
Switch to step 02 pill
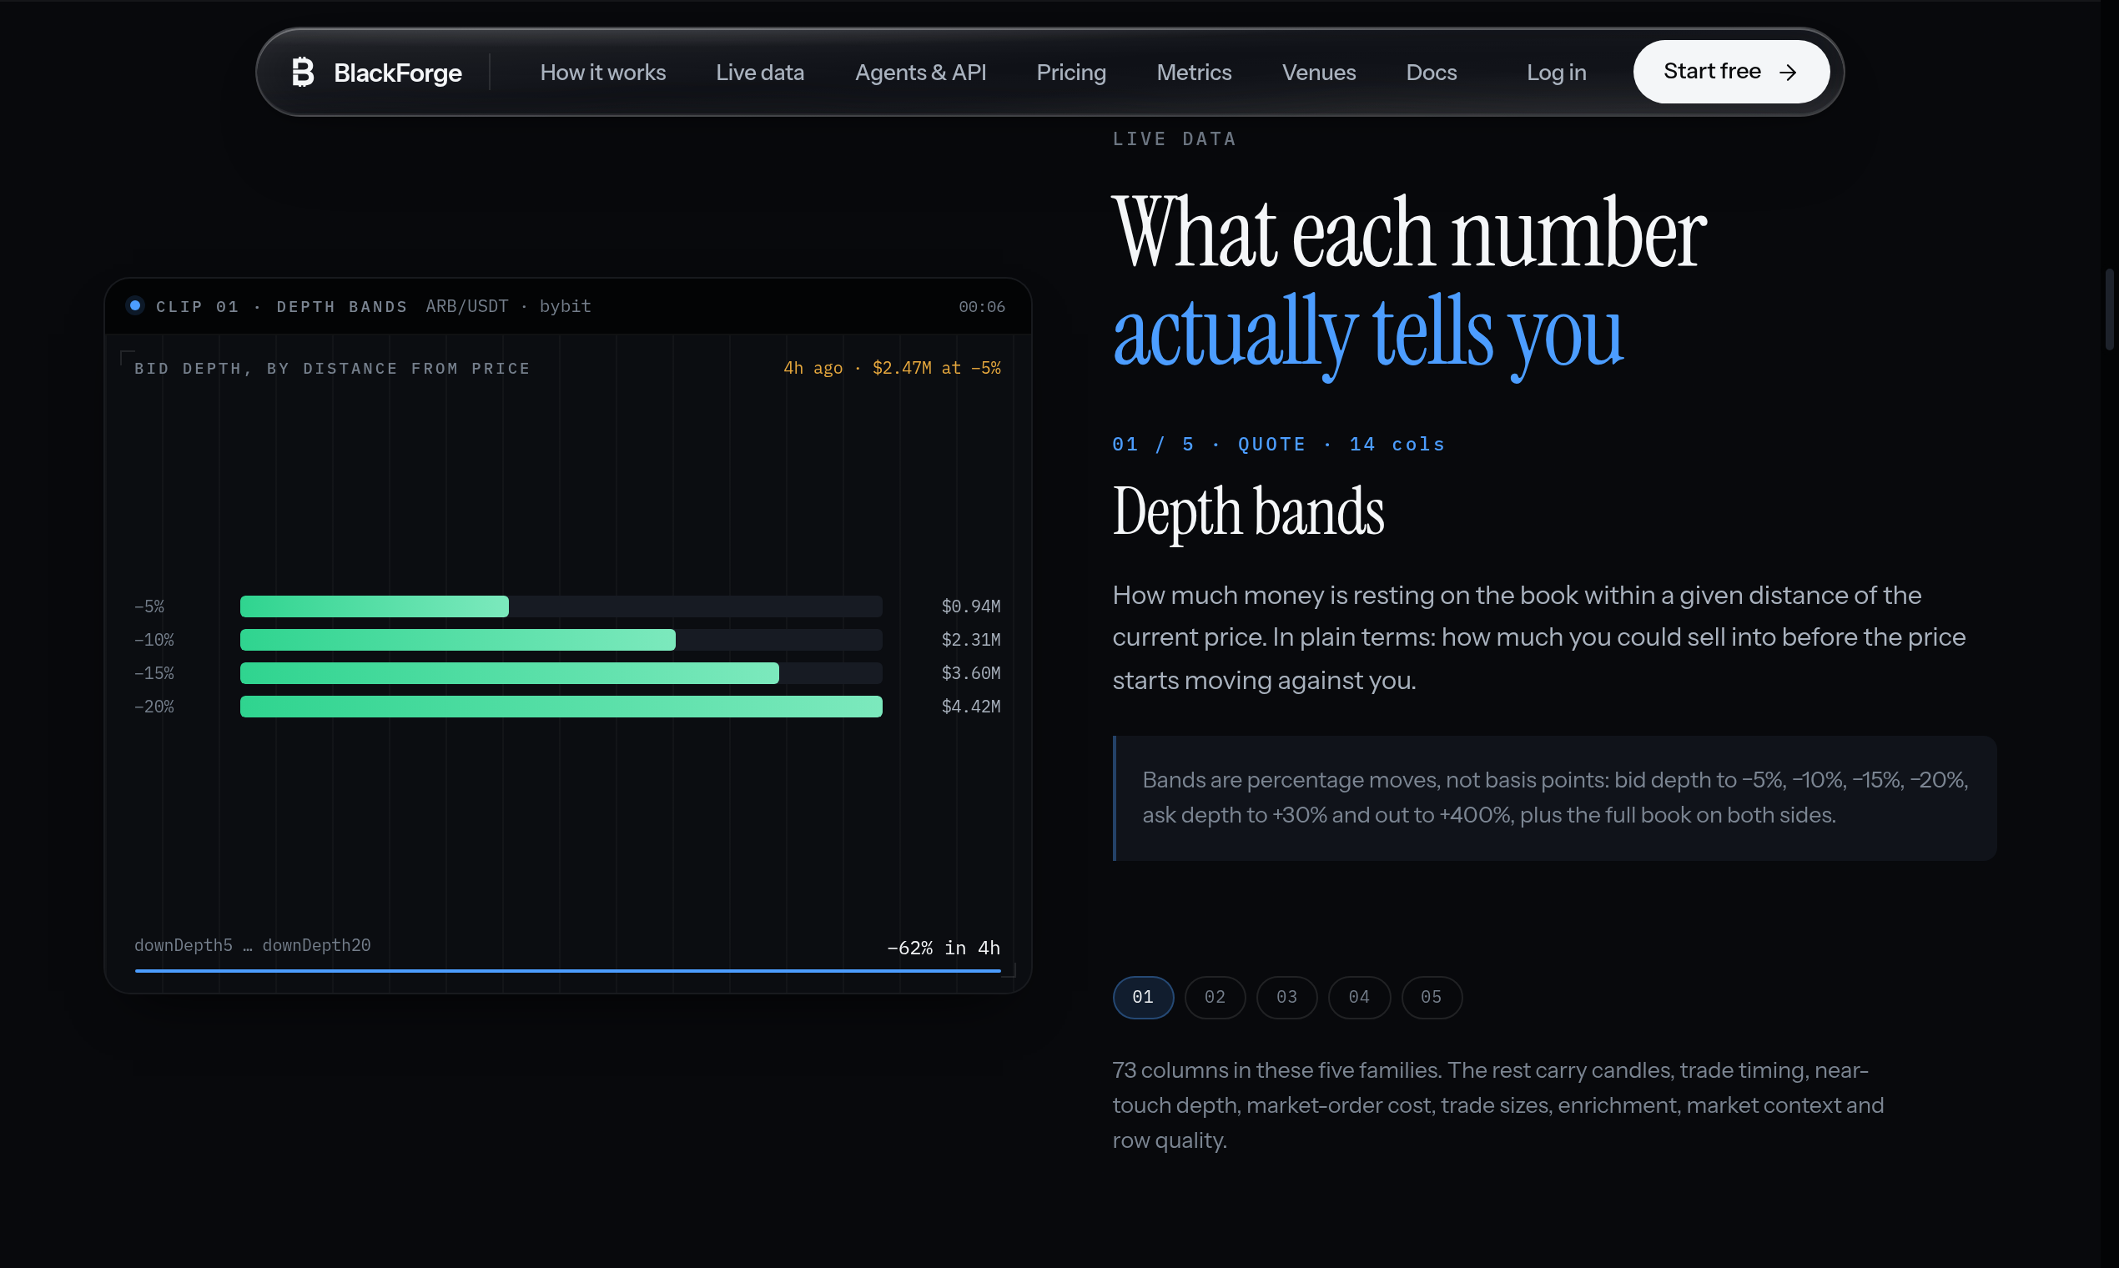click(x=1214, y=997)
